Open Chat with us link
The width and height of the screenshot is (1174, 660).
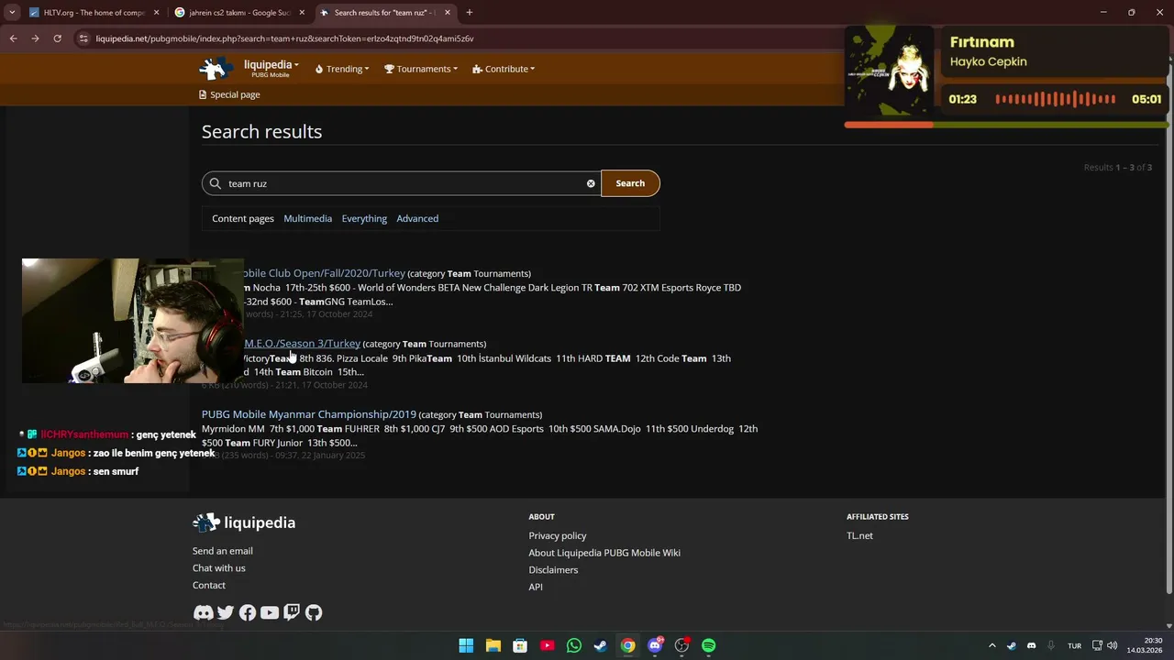coord(219,568)
